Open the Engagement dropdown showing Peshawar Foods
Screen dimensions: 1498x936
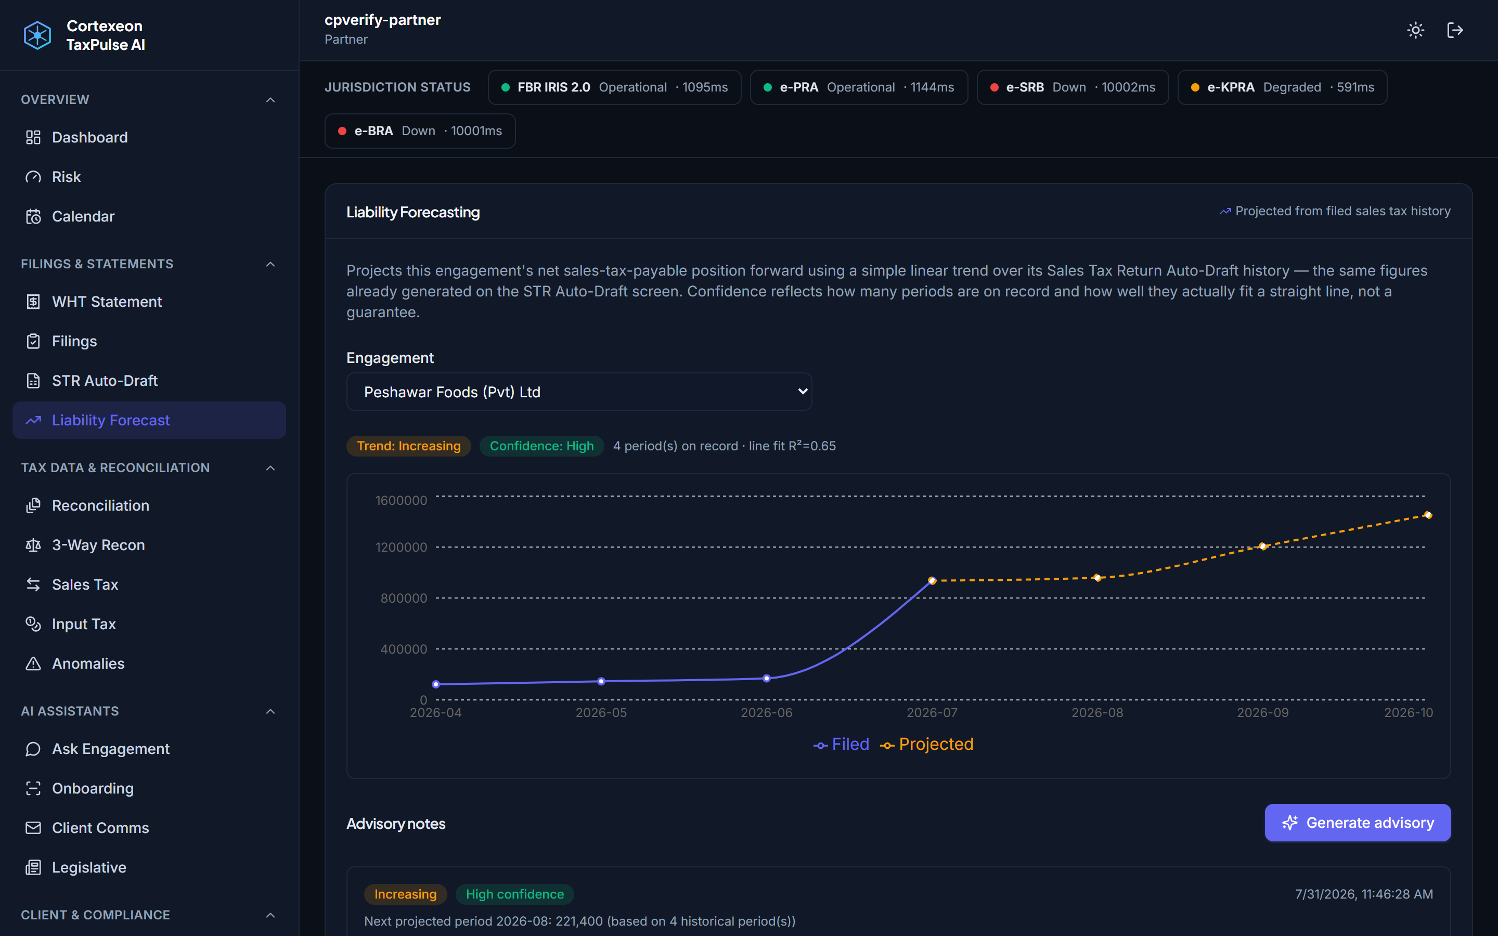(579, 392)
